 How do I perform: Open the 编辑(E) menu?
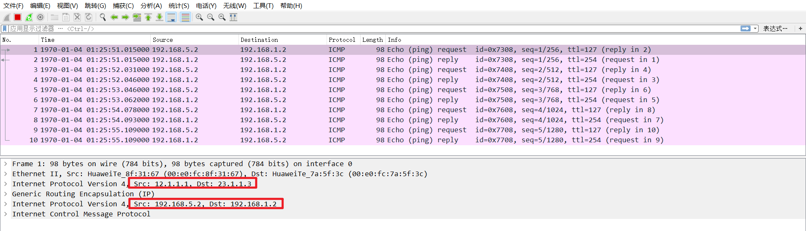pos(40,5)
